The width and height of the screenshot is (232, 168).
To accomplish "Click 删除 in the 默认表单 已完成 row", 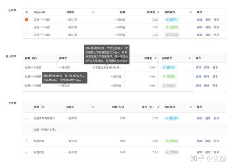I will (x=207, y=76).
